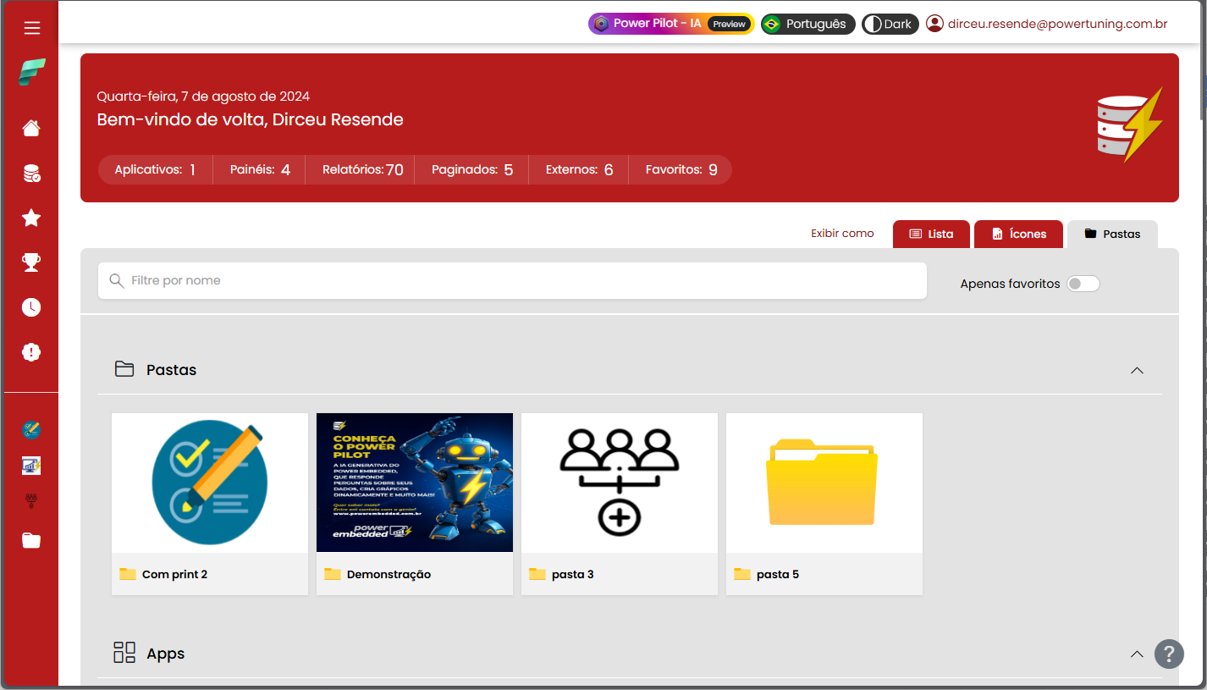
Task: Open the white folder icon in the sidebar
Action: (31, 540)
